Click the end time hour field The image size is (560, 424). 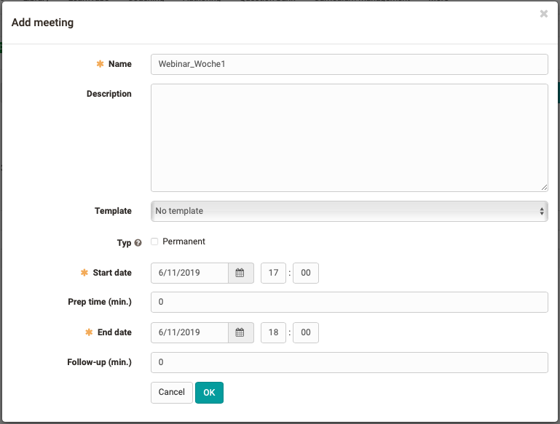tap(273, 333)
